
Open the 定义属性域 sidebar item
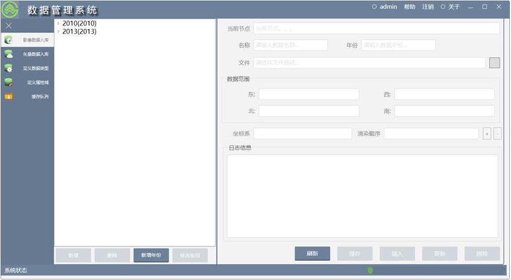tap(27, 83)
